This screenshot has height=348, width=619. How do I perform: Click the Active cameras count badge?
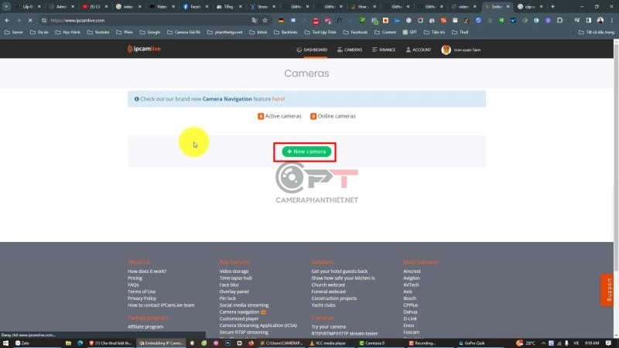261,116
